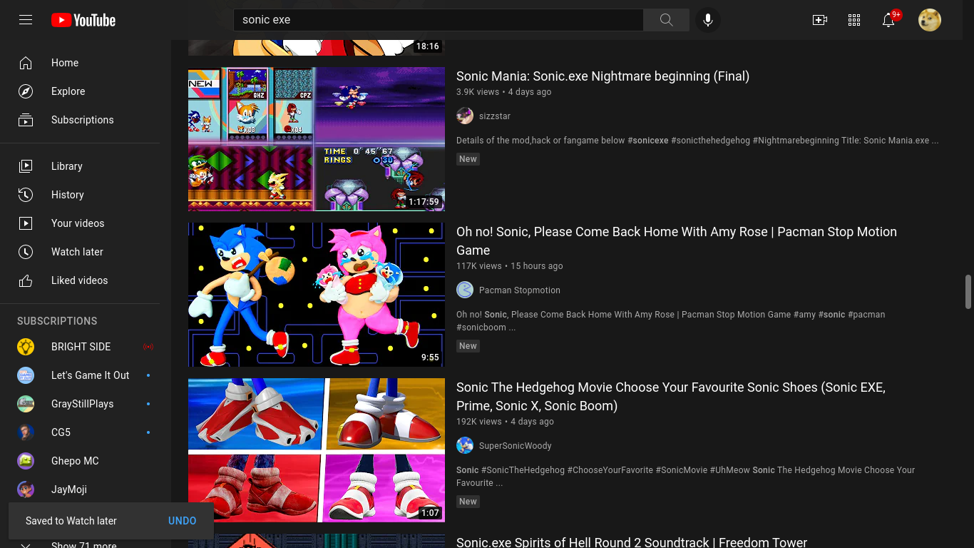Click the Home sidebar icon
Viewport: 974px width, 548px height.
click(26, 63)
